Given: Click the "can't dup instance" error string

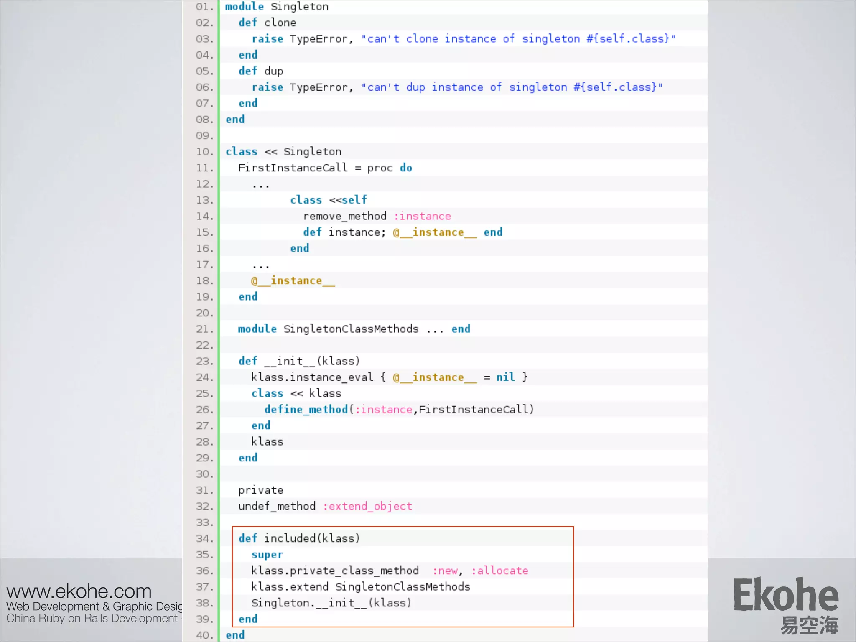Looking at the screenshot, I should (512, 87).
